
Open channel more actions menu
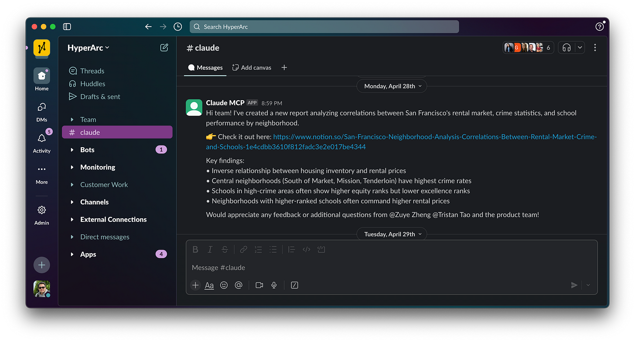(595, 48)
